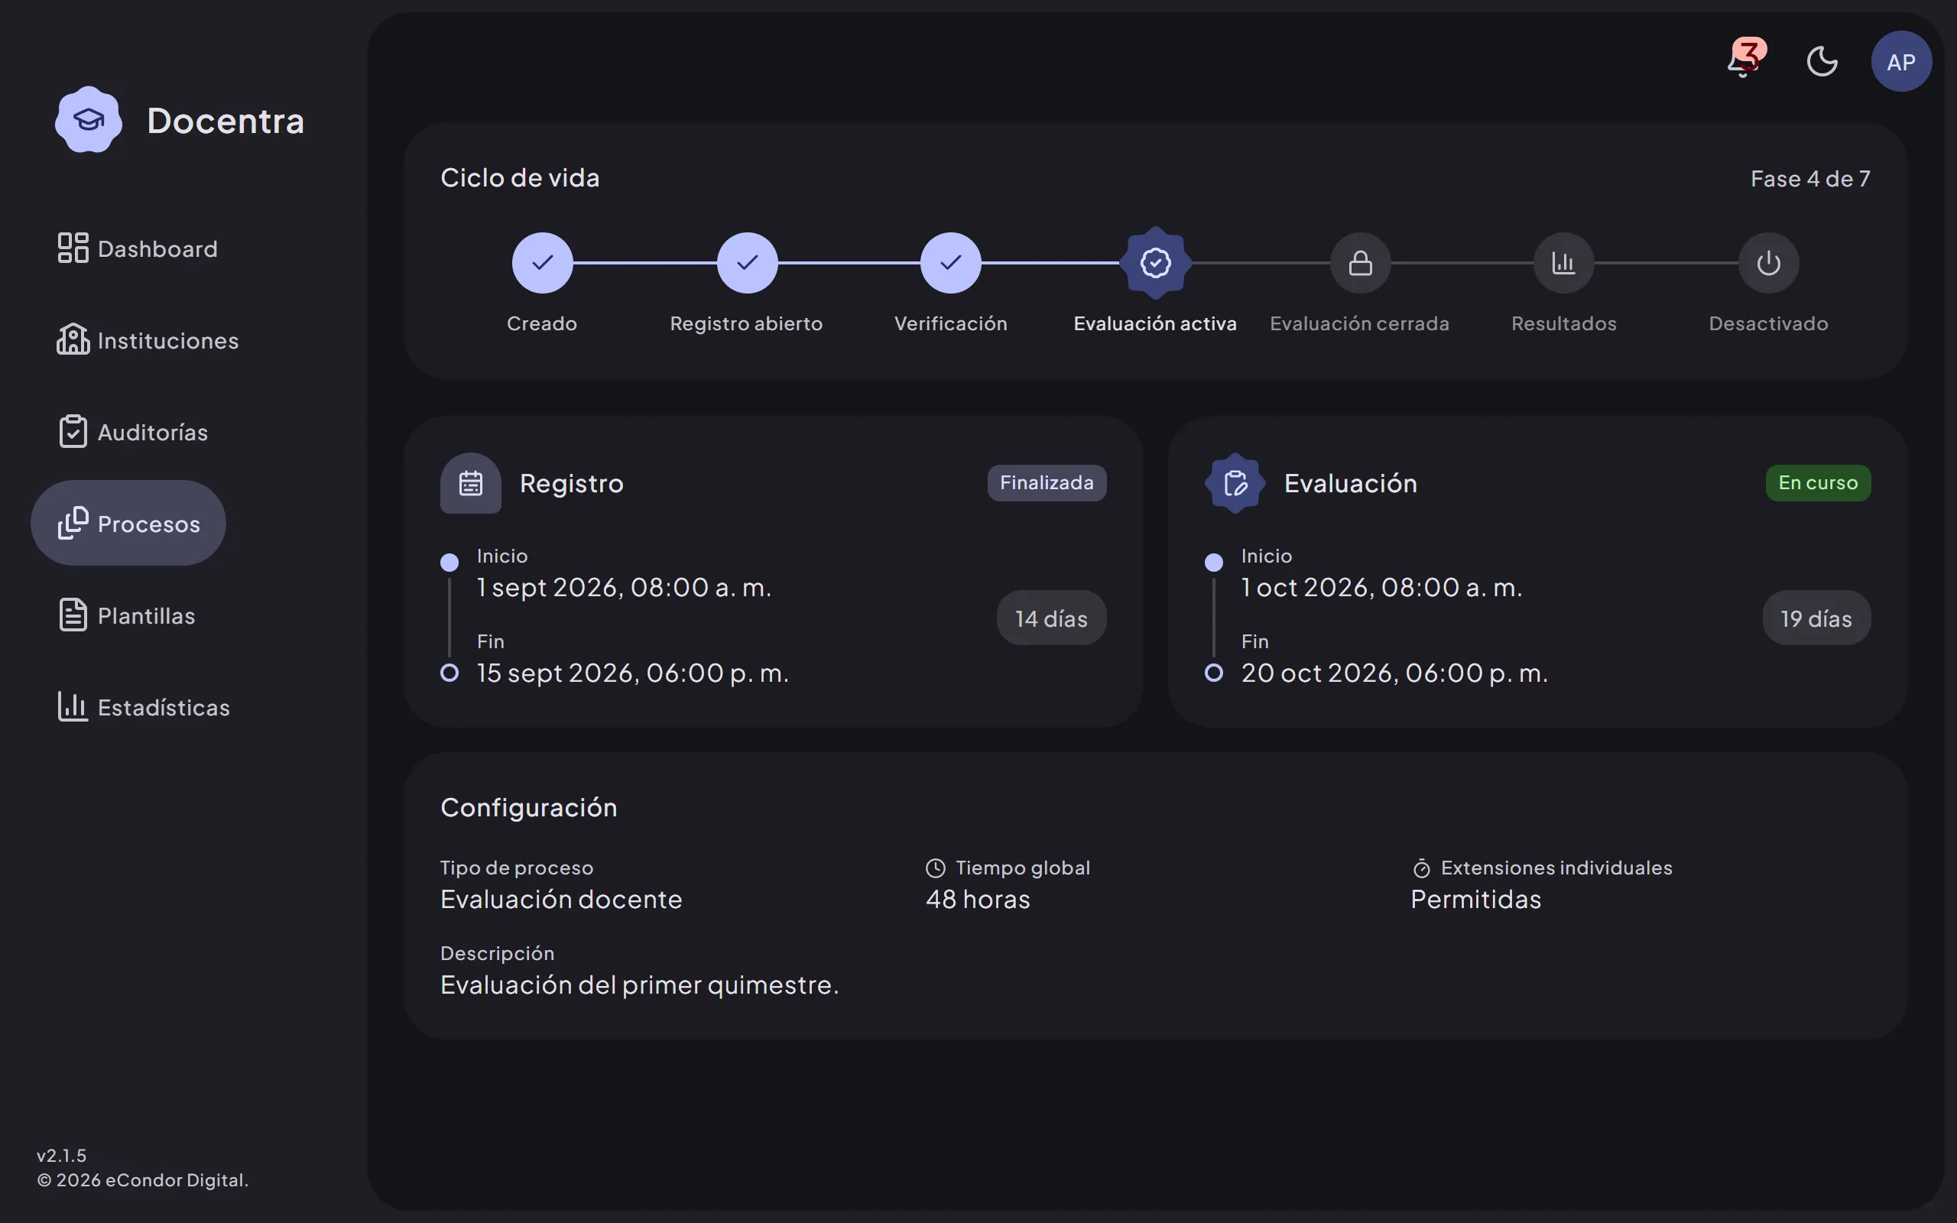1957x1223 pixels.
Task: Select Procesos in the sidebar
Action: point(128,524)
